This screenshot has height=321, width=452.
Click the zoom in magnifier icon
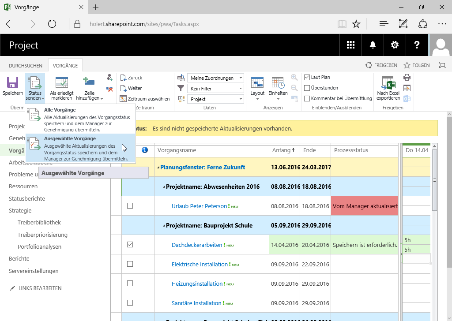(x=294, y=78)
